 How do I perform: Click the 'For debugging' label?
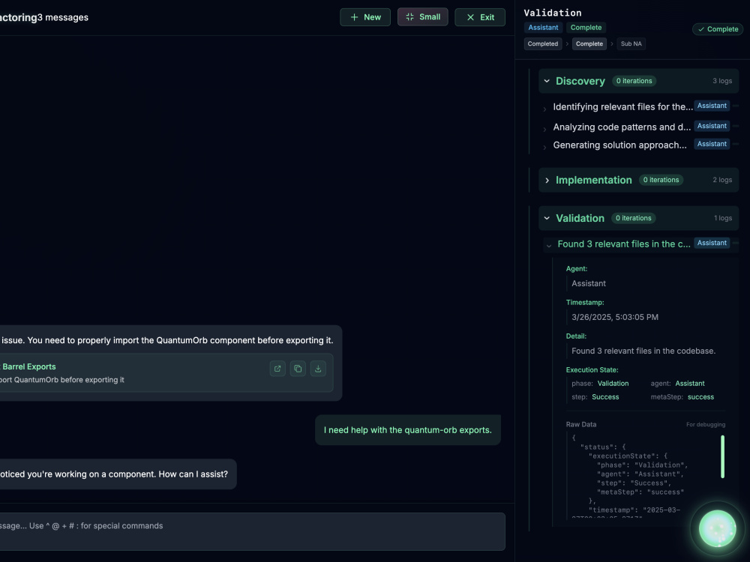tap(706, 424)
